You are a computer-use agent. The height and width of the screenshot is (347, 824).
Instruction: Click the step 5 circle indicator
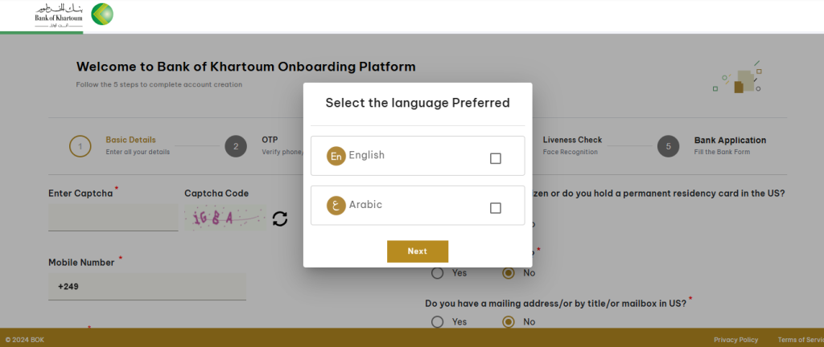[x=667, y=146]
